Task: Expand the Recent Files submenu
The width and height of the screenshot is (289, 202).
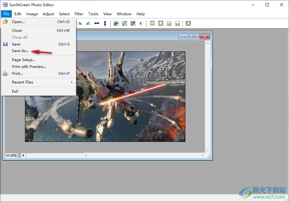Action: pyautogui.click(x=38, y=82)
